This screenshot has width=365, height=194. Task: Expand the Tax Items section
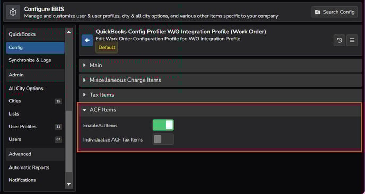220,95
